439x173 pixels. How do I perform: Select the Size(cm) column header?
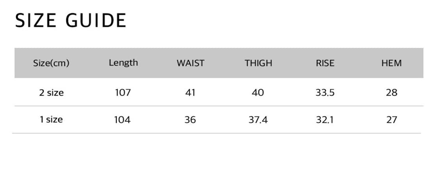(x=51, y=63)
